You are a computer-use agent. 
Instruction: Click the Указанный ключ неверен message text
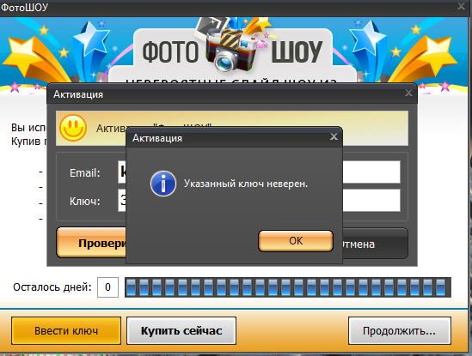click(x=246, y=184)
